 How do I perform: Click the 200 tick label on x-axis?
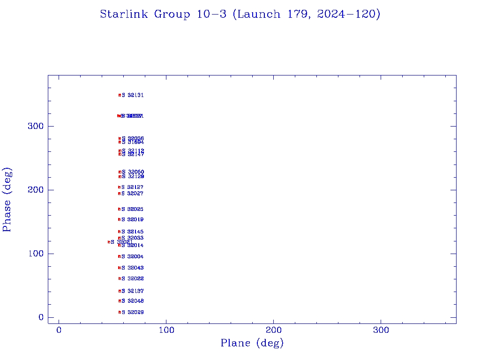pos(274,330)
